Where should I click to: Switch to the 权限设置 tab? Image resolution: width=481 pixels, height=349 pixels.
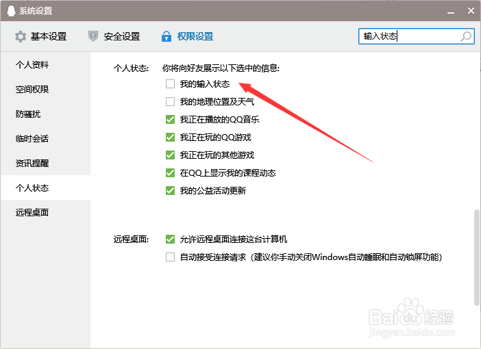pos(188,36)
